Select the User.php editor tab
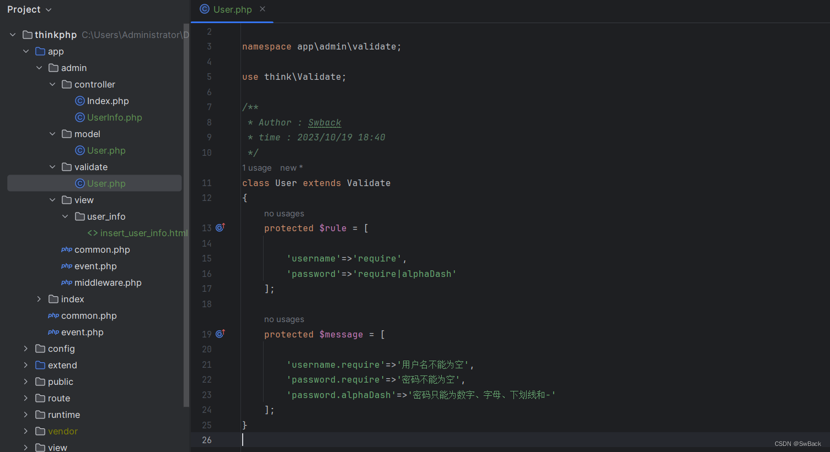The width and height of the screenshot is (830, 452). pyautogui.click(x=232, y=9)
